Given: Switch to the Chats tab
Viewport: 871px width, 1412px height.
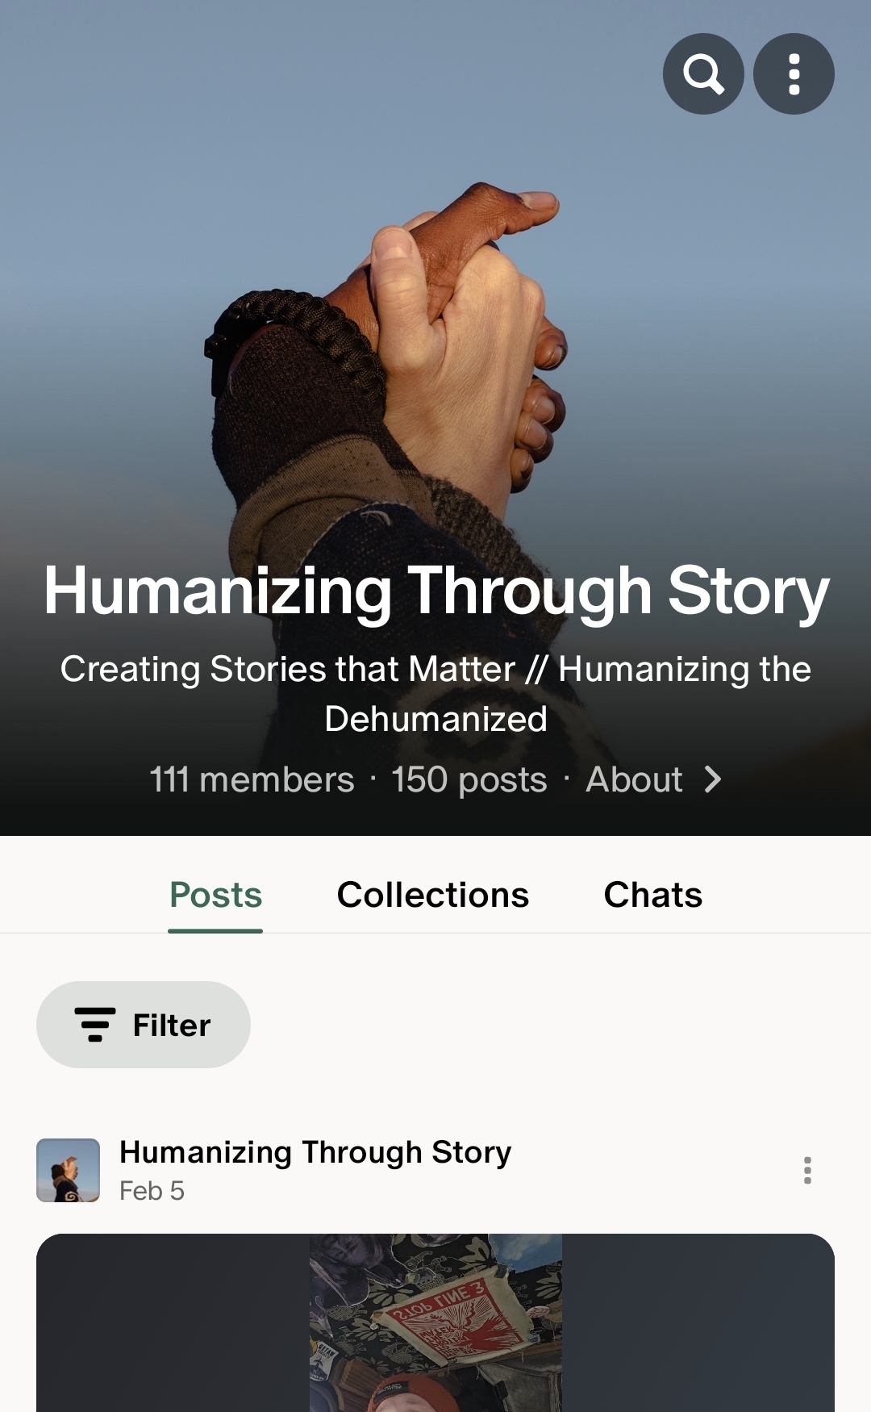Looking at the screenshot, I should click(x=653, y=895).
